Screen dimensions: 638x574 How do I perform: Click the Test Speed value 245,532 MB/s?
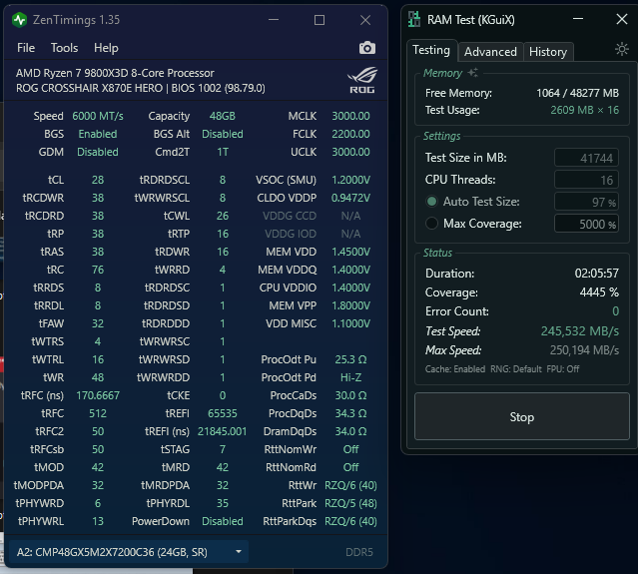[580, 331]
